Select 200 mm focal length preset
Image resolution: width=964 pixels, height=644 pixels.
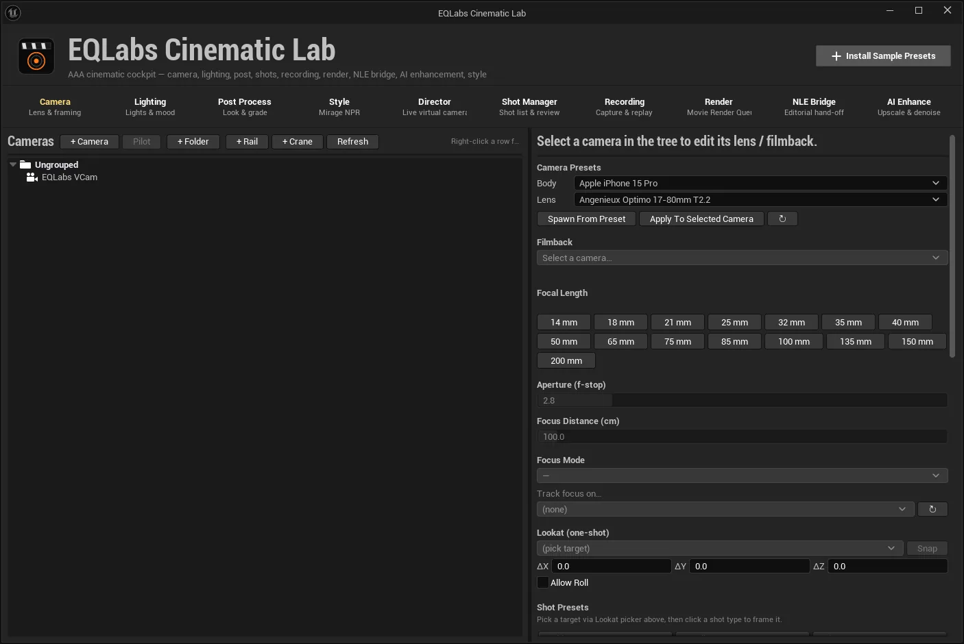point(566,360)
